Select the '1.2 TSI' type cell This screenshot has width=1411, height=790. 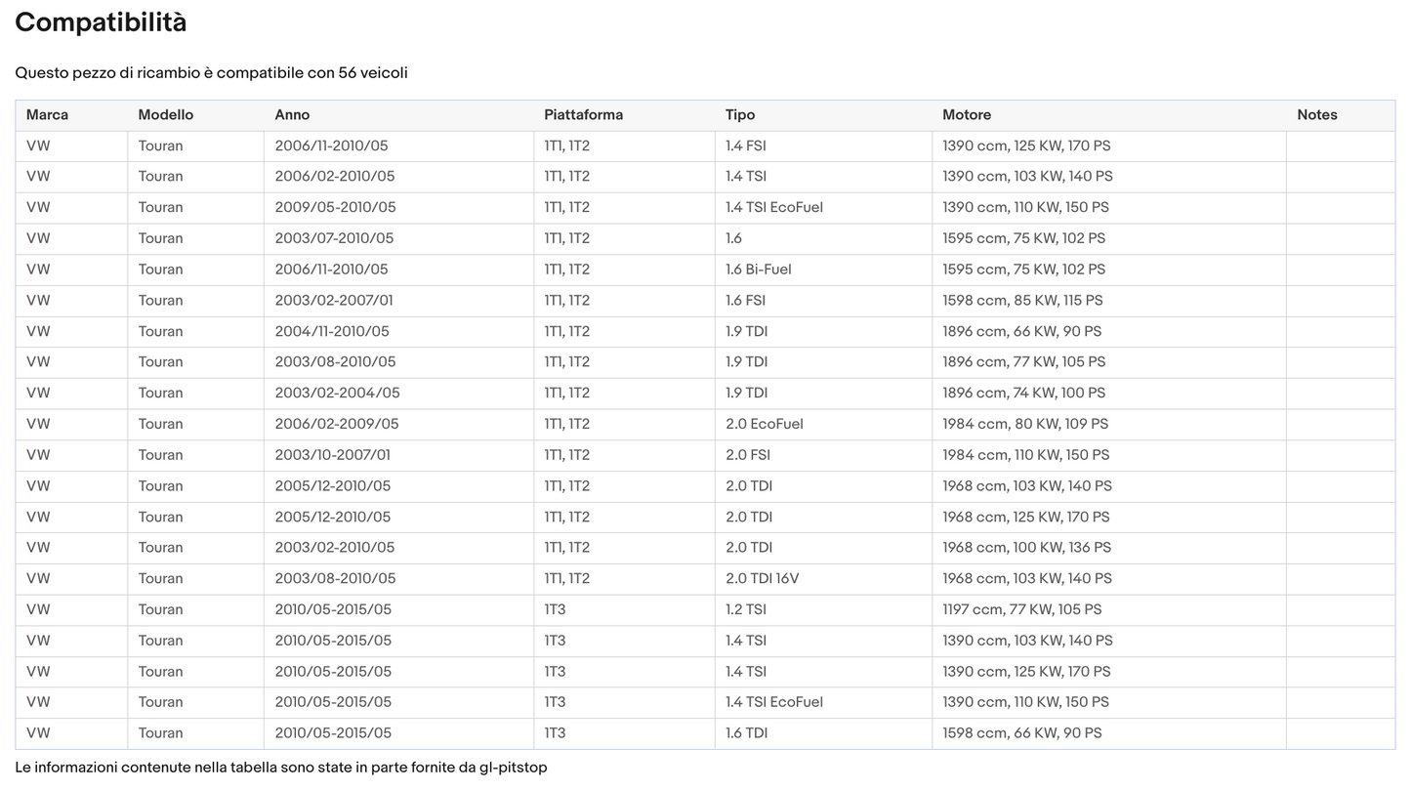746,610
